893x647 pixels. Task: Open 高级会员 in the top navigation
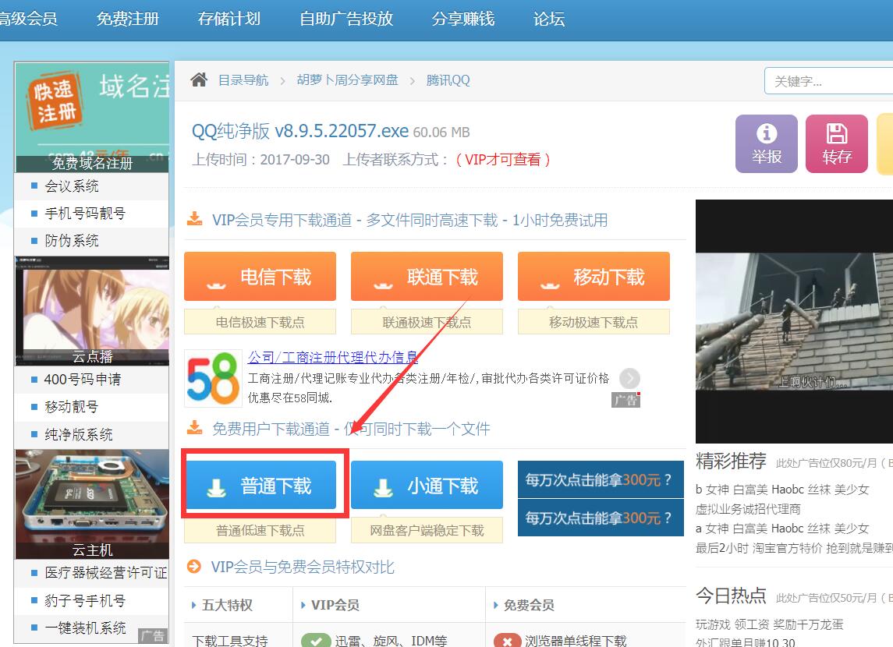(x=29, y=19)
